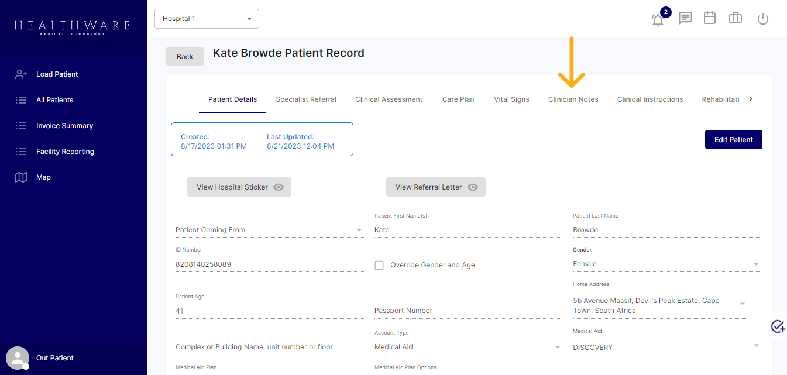The width and height of the screenshot is (787, 375).
Task: Expand the Patient Coming From dropdown
Action: [269, 230]
